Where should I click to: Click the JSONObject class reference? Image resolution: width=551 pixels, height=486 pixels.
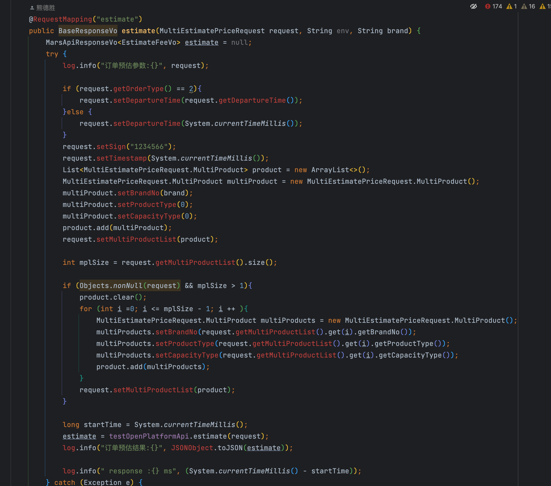[192, 448]
